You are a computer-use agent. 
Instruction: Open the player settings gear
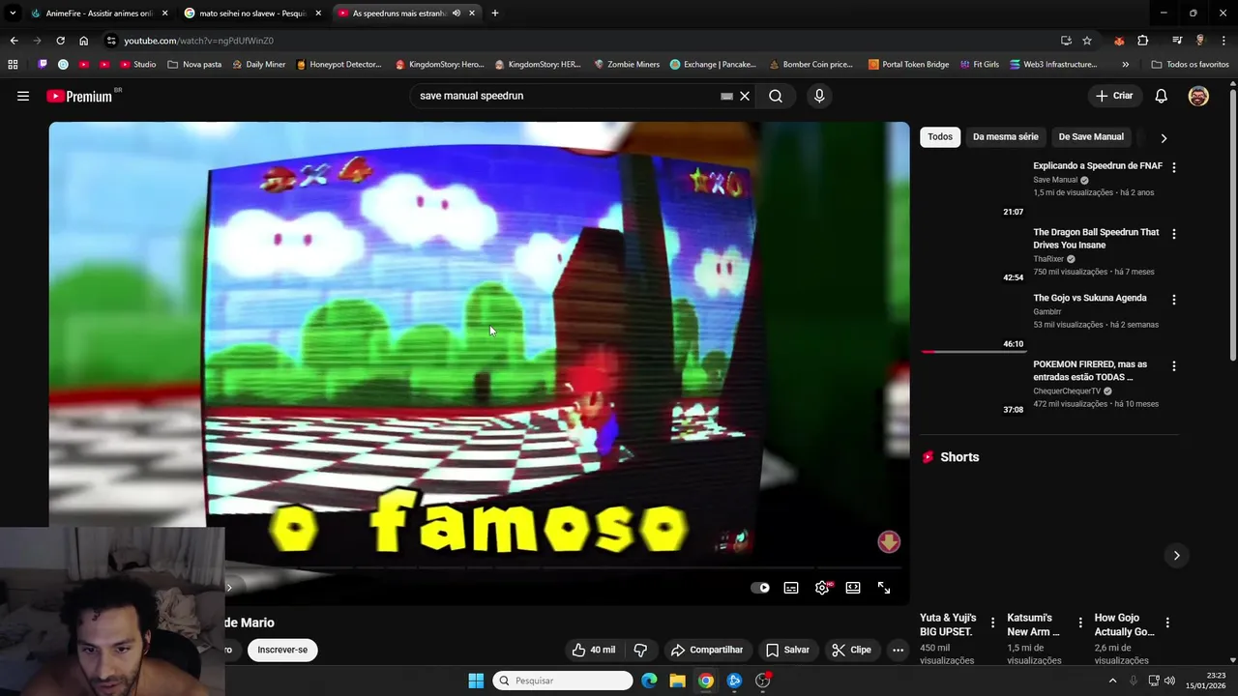(822, 588)
